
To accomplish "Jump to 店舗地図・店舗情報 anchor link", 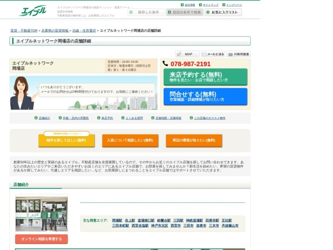I will click(x=168, y=118).
